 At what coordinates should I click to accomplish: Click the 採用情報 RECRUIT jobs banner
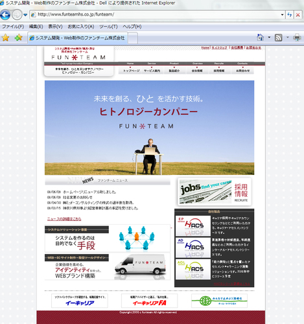tap(215, 192)
